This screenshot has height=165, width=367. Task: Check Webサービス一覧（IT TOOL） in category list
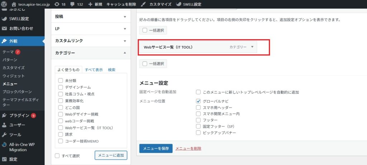click(61, 128)
